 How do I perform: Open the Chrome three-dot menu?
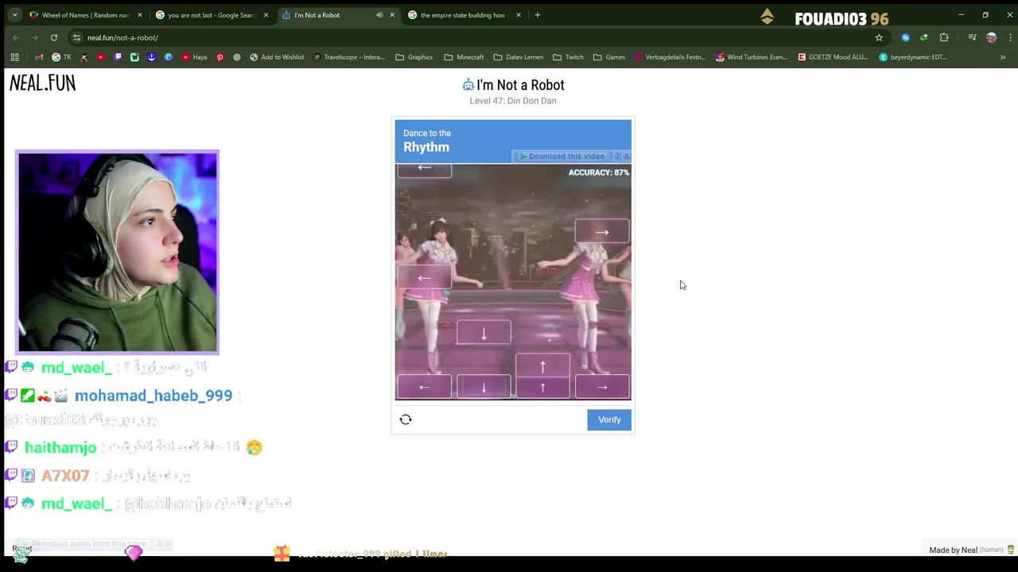[1008, 37]
